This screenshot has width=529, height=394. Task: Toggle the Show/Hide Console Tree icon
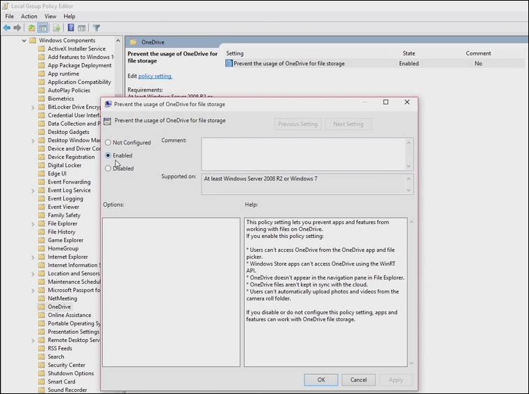(43, 28)
